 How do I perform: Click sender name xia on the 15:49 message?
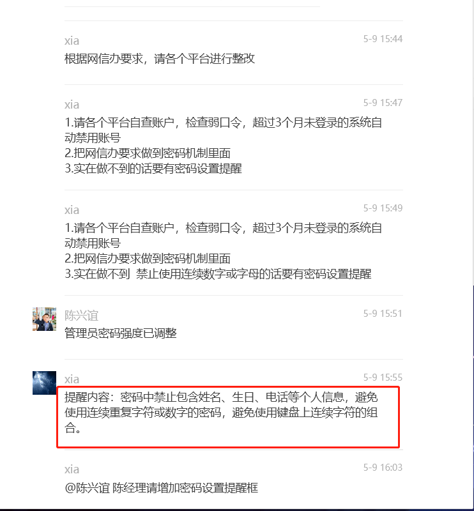[x=72, y=210]
